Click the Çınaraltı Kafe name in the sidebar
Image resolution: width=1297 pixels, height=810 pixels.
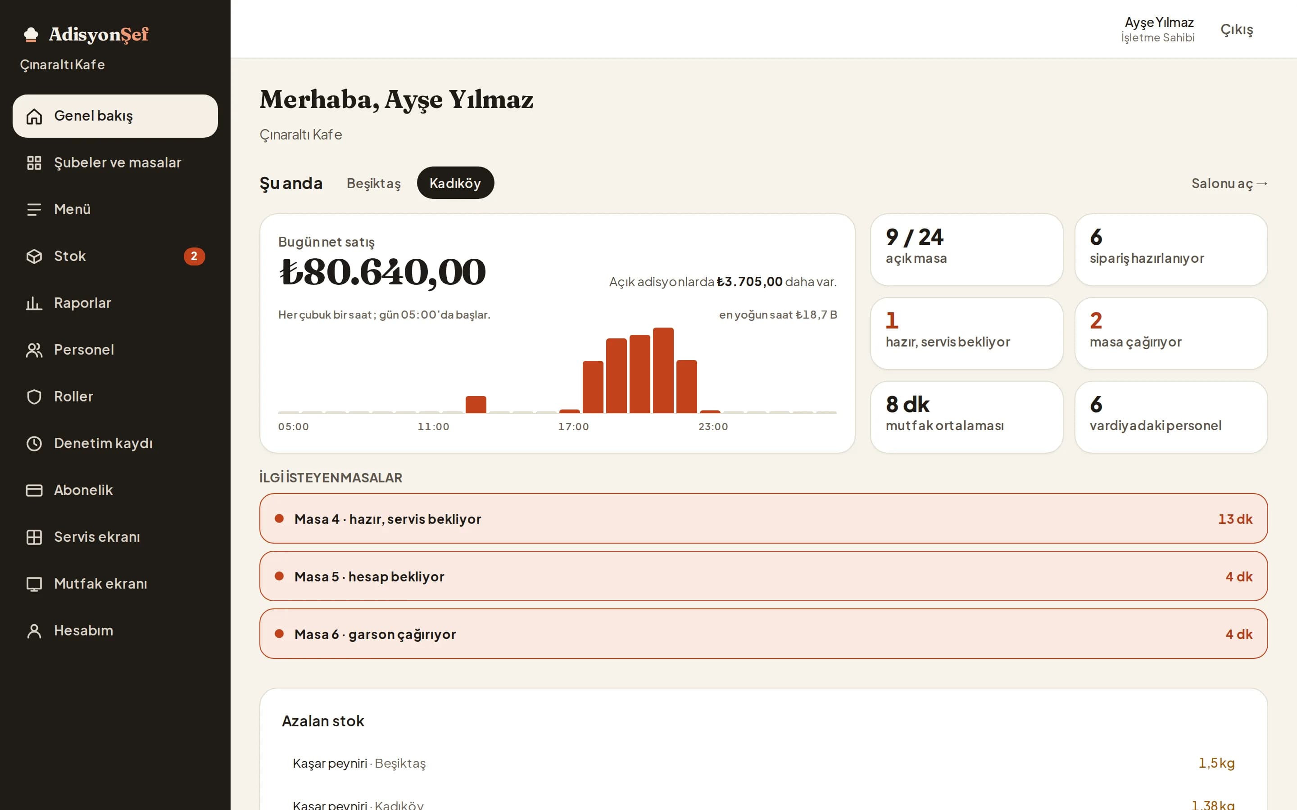click(x=62, y=65)
